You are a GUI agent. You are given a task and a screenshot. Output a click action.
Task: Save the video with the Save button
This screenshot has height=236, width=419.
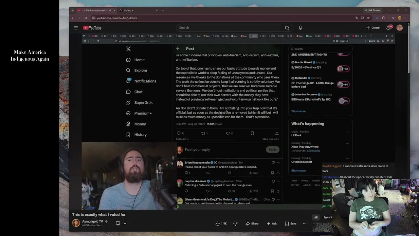290,224
